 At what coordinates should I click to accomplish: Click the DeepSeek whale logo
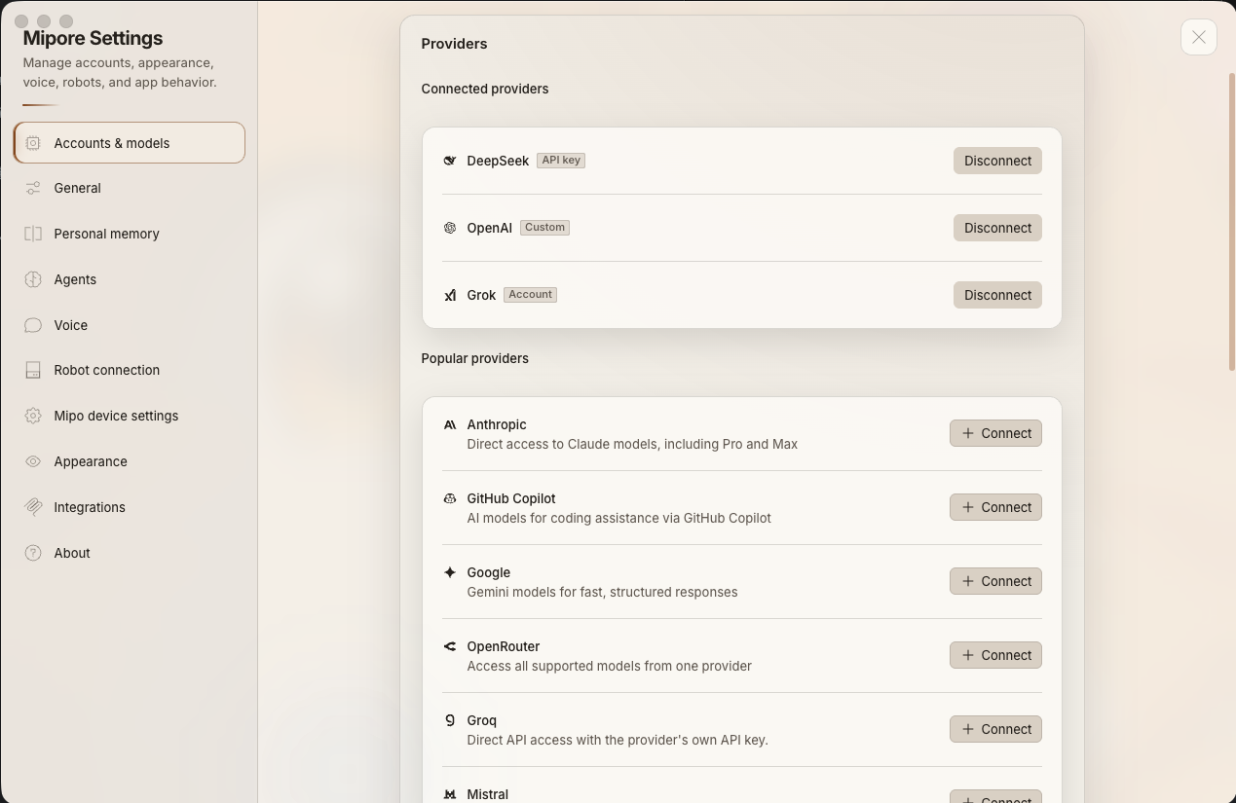coord(450,161)
